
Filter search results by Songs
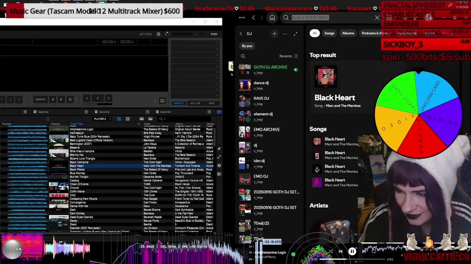pos(329,33)
